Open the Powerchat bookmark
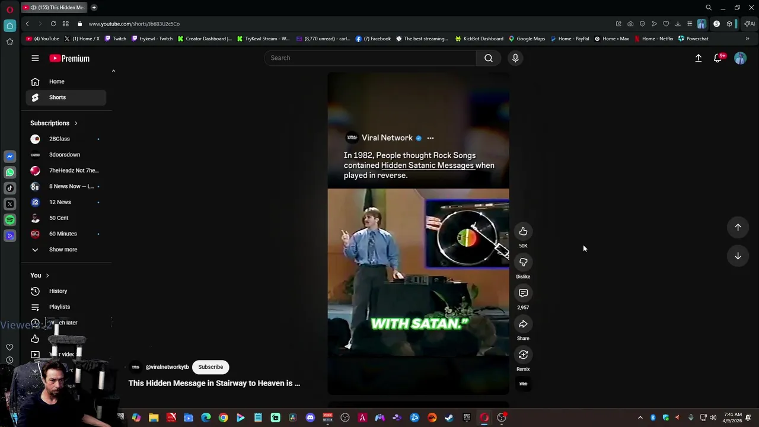Viewport: 759px width, 427px height. click(x=693, y=39)
